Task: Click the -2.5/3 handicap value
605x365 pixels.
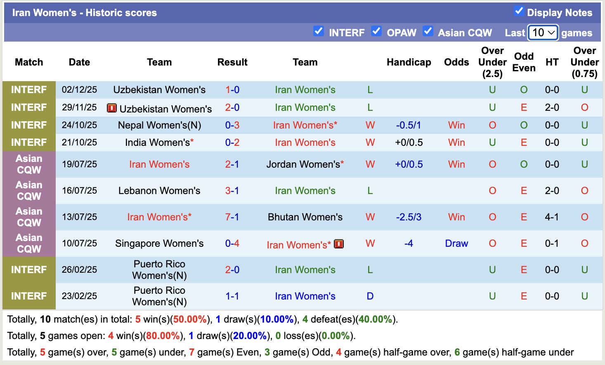Action: click(x=409, y=217)
